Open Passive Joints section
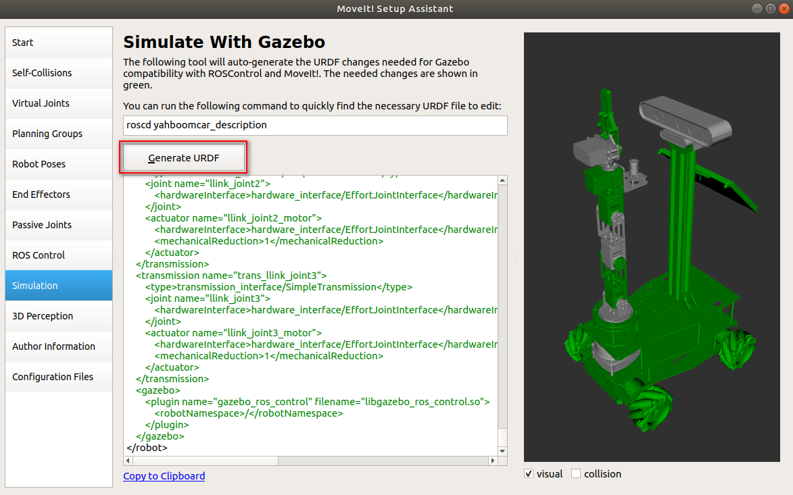The image size is (793, 495). click(59, 225)
